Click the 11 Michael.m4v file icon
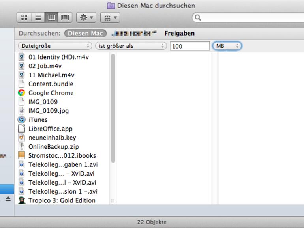 coord(22,75)
